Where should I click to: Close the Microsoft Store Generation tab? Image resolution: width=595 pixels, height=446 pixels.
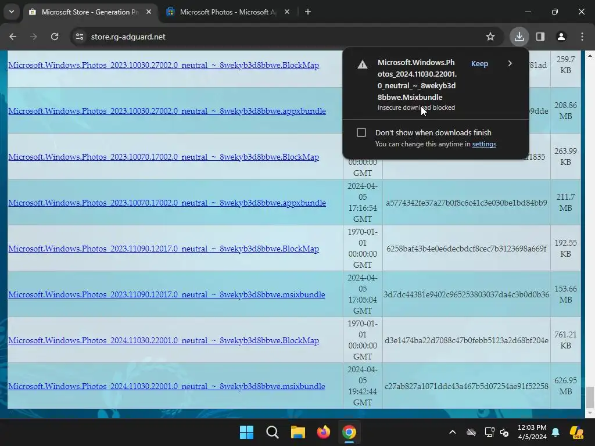pyautogui.click(x=149, y=12)
